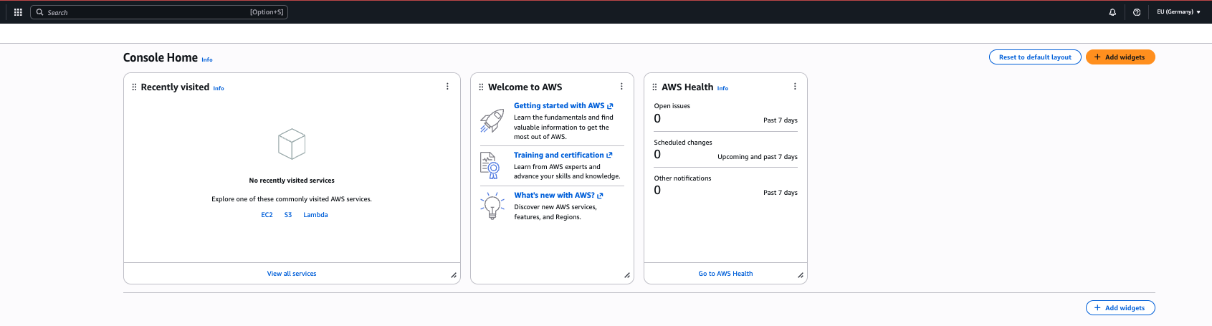The image size is (1212, 326).
Task: Open Getting started with AWS link
Action: tap(559, 106)
